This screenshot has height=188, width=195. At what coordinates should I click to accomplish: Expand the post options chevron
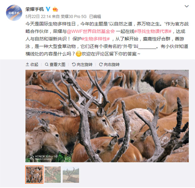tap(187, 6)
